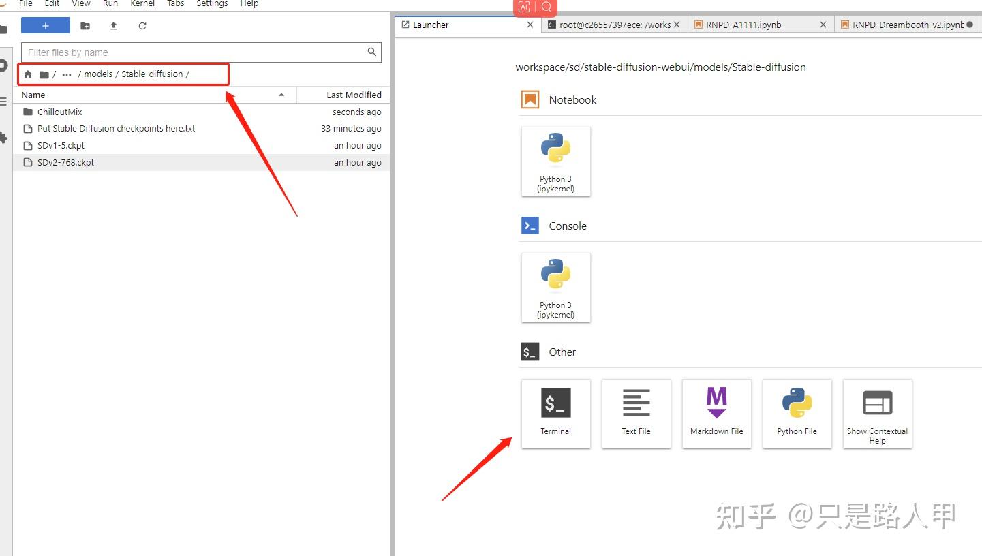Open the File menu
Image resolution: width=982 pixels, height=556 pixels.
point(26,3)
